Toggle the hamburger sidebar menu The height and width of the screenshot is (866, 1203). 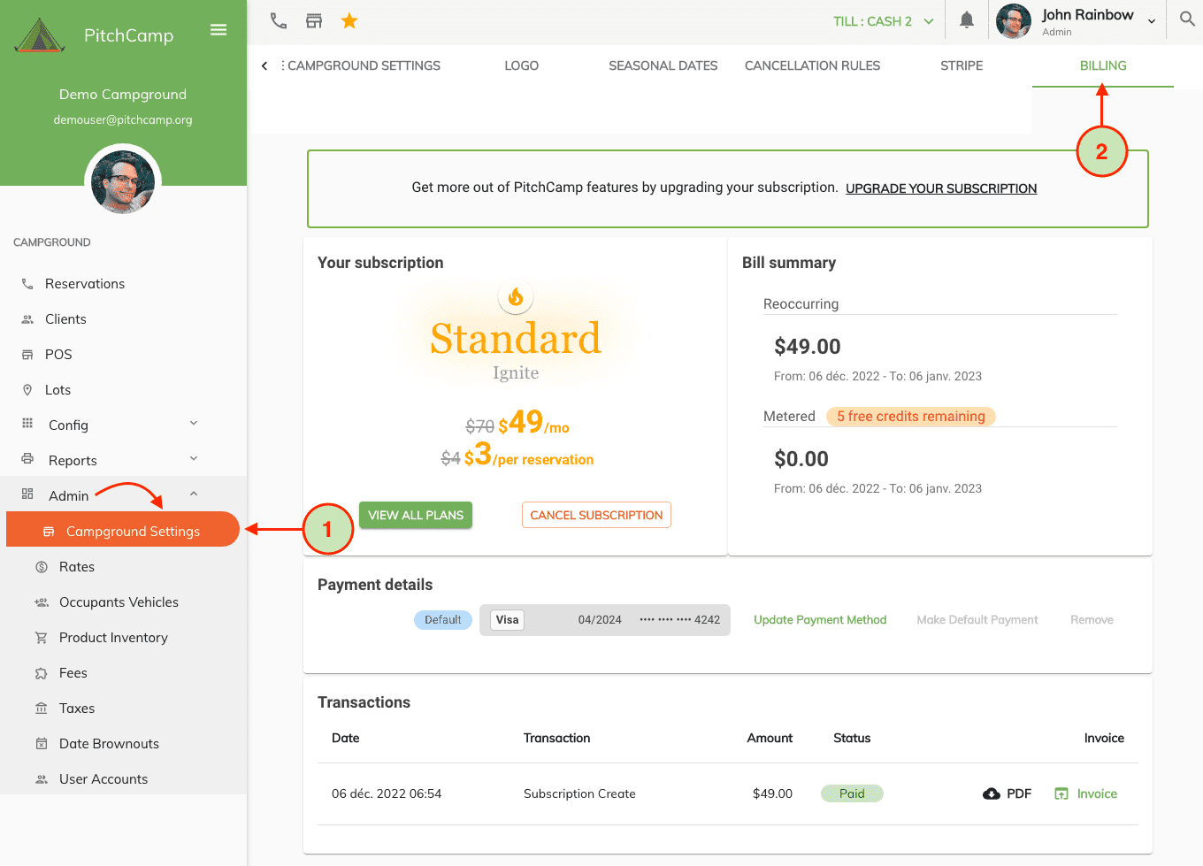point(218,30)
